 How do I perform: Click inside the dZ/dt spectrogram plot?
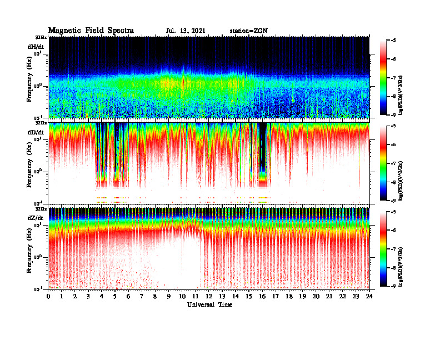tap(209, 248)
